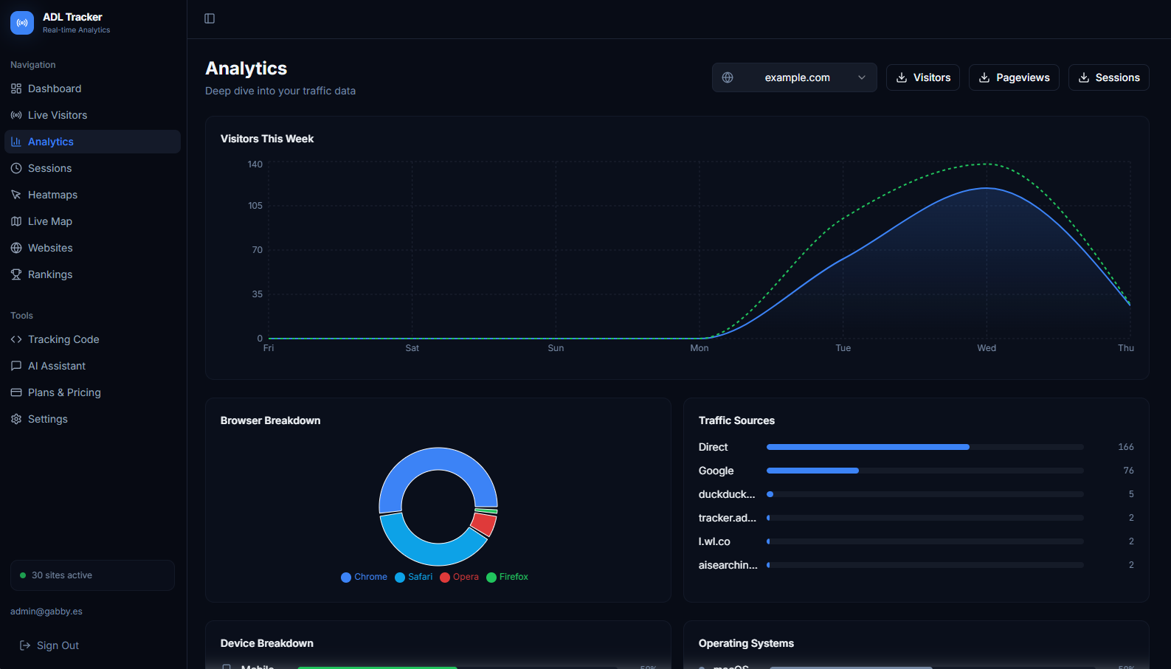Click the 30 sites active status
The height and width of the screenshot is (669, 1171).
pyautogui.click(x=92, y=575)
